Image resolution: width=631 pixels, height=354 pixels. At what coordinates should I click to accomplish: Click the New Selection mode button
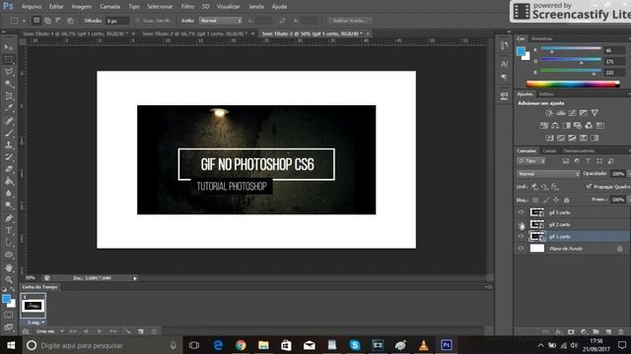pos(36,21)
